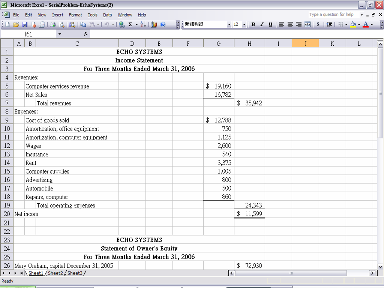384x288 pixels.
Task: Click the Insert Function fx button
Action: coord(86,34)
